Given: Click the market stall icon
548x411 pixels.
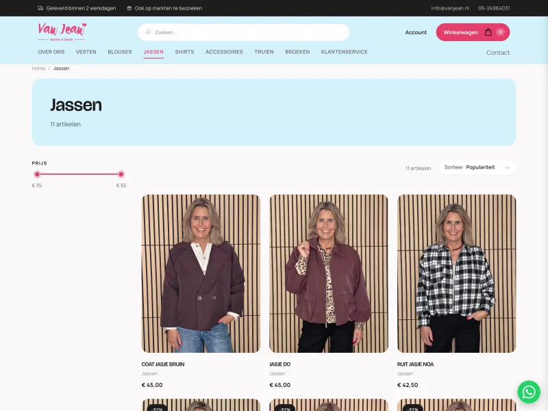Looking at the screenshot, I should pyautogui.click(x=129, y=8).
